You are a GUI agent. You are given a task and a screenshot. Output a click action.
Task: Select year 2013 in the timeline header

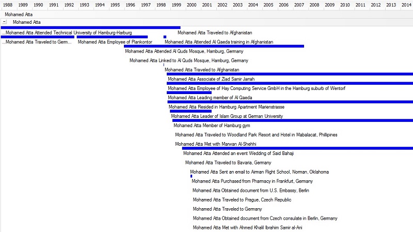391,5
